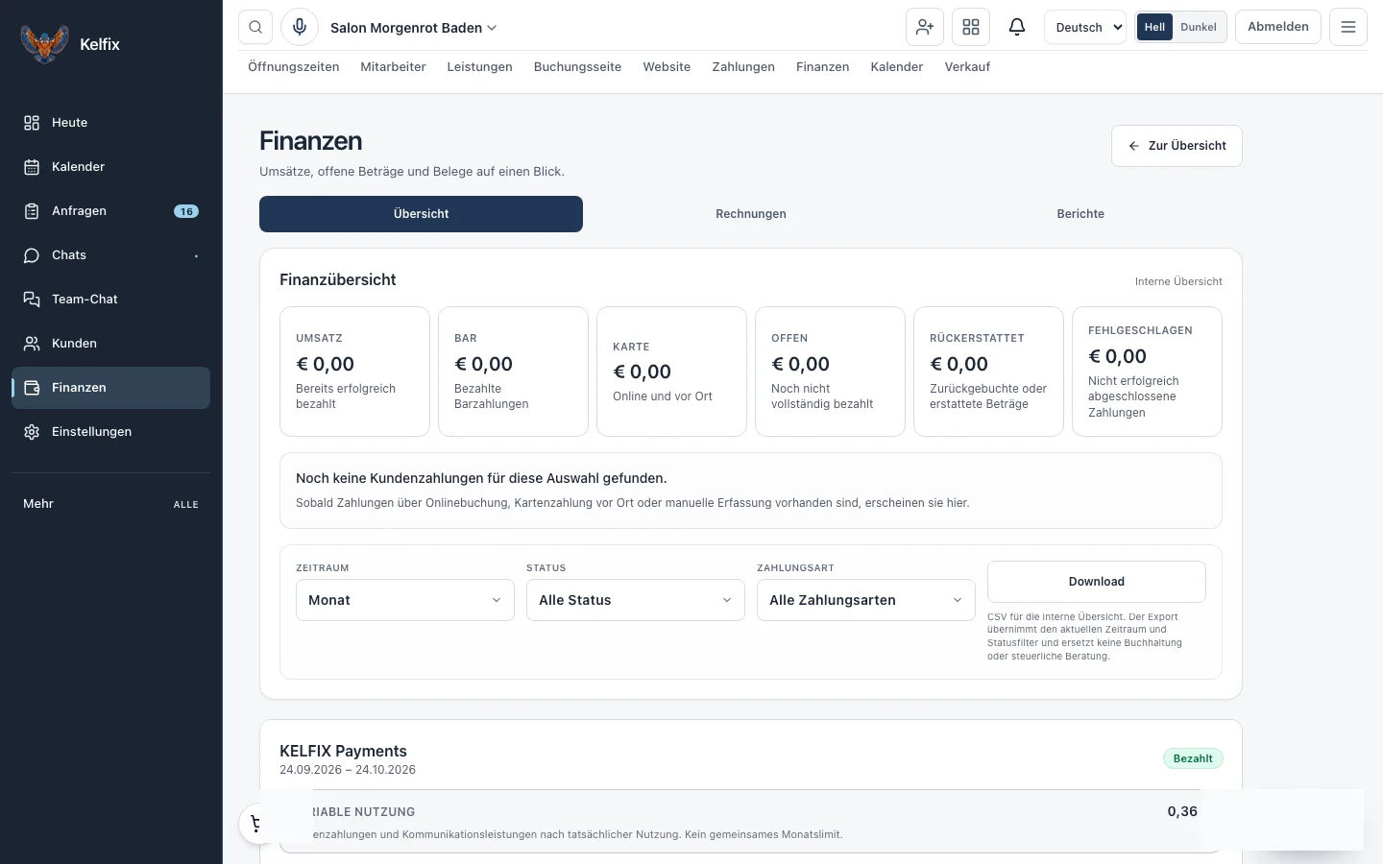The height and width of the screenshot is (864, 1383).
Task: Click the search magnifier icon
Action: 255,27
